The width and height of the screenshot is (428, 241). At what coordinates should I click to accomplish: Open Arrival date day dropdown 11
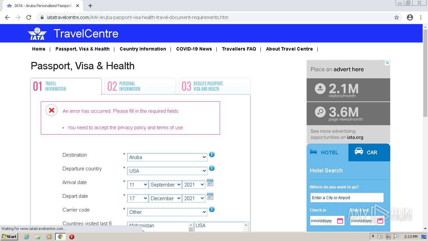pos(138,185)
